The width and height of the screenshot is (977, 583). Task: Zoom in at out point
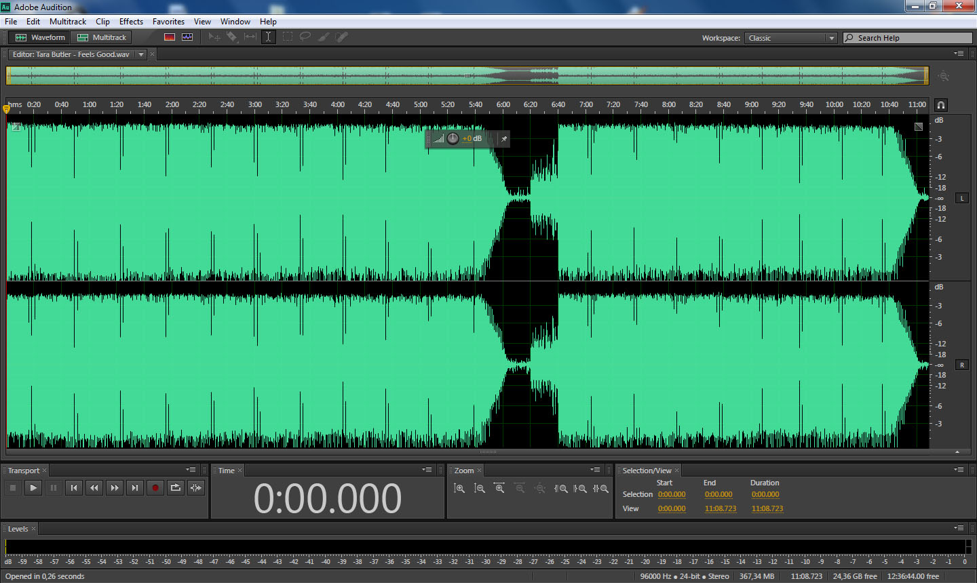click(580, 488)
